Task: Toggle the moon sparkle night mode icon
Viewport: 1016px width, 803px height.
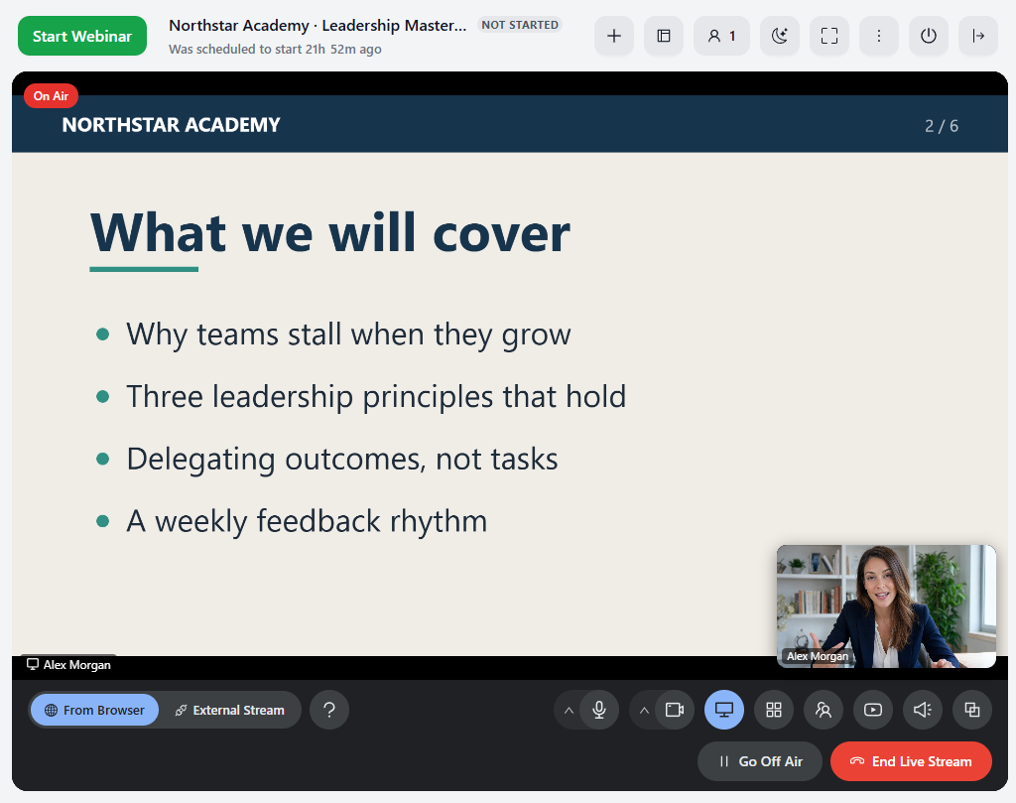Action: click(x=780, y=36)
